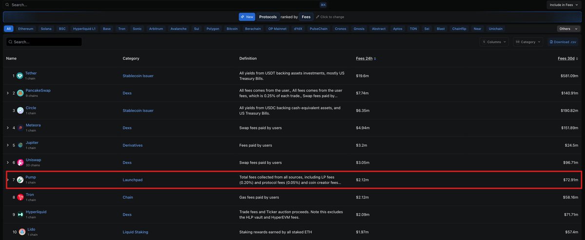Click the Tether protocol logo icon

click(x=20, y=76)
